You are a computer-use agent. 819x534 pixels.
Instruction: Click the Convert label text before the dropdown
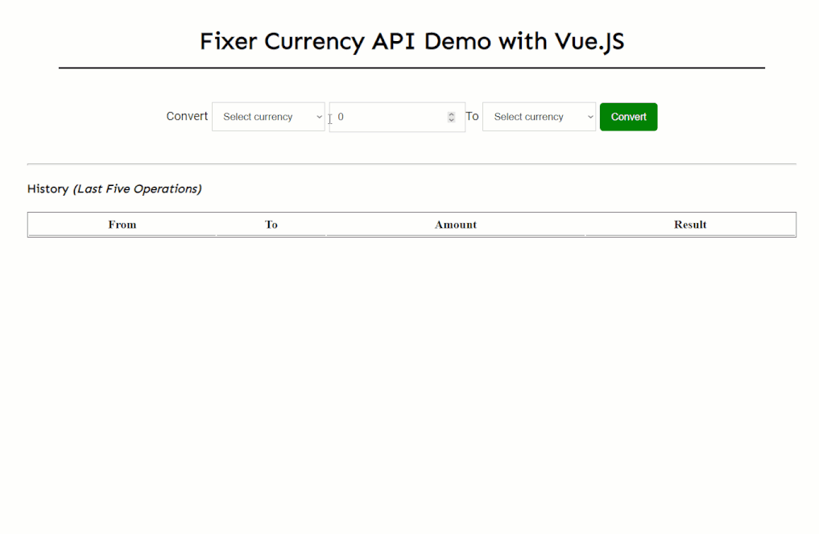tap(187, 116)
